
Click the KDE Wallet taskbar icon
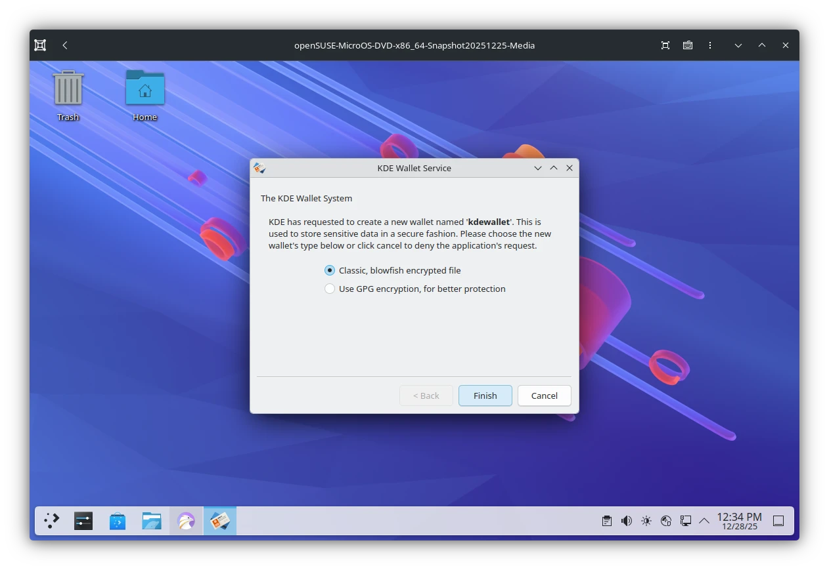coord(220,520)
